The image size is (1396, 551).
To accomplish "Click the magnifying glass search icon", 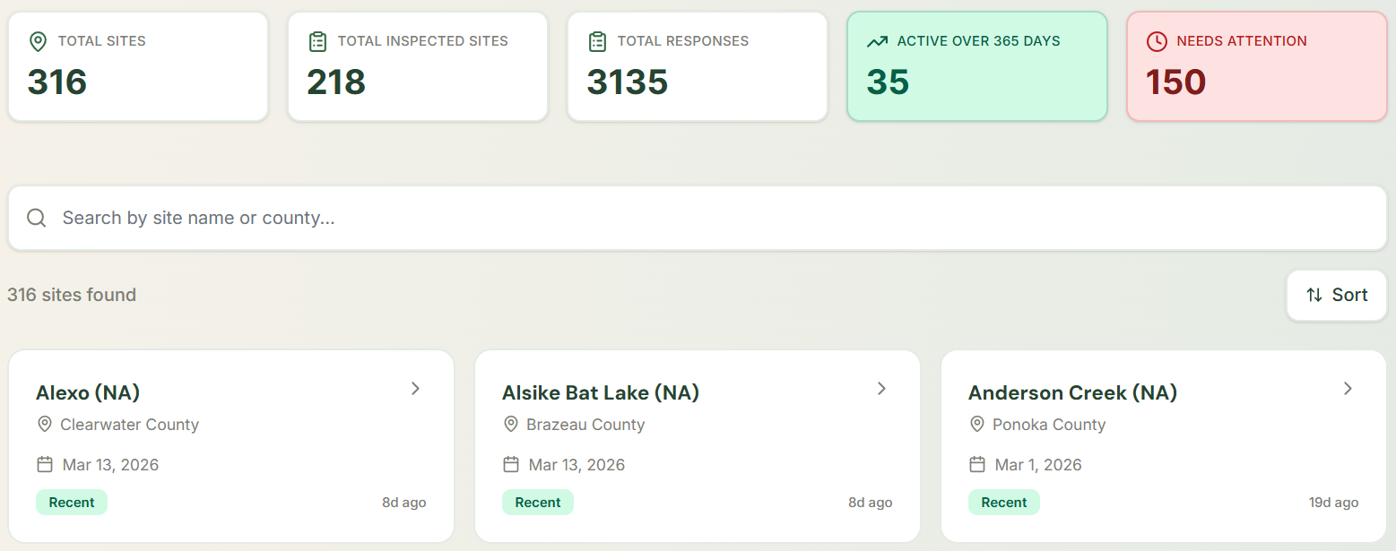I will pyautogui.click(x=37, y=218).
